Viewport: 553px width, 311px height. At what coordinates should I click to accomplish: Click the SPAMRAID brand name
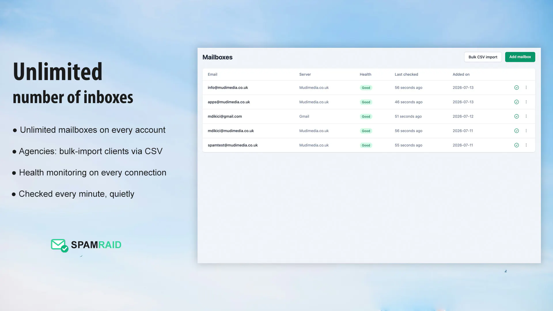(x=96, y=245)
